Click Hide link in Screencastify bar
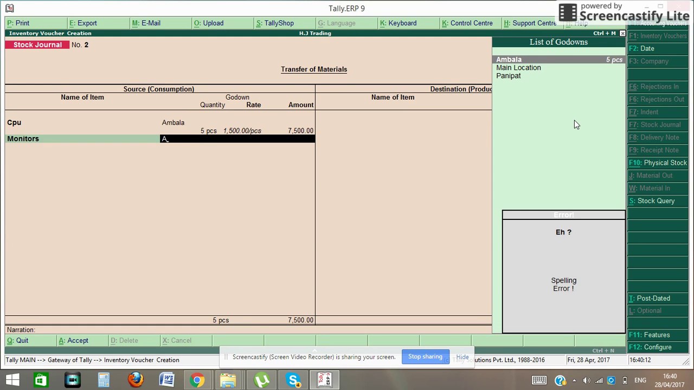This screenshot has height=390, width=694. point(462,357)
